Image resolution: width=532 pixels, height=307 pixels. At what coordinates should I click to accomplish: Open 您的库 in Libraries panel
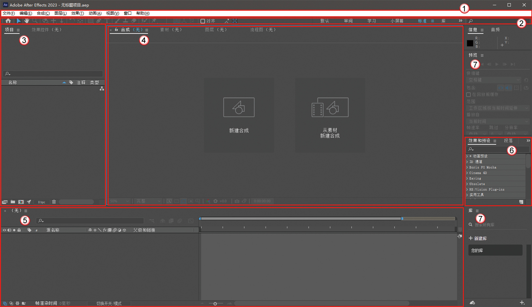click(495, 250)
